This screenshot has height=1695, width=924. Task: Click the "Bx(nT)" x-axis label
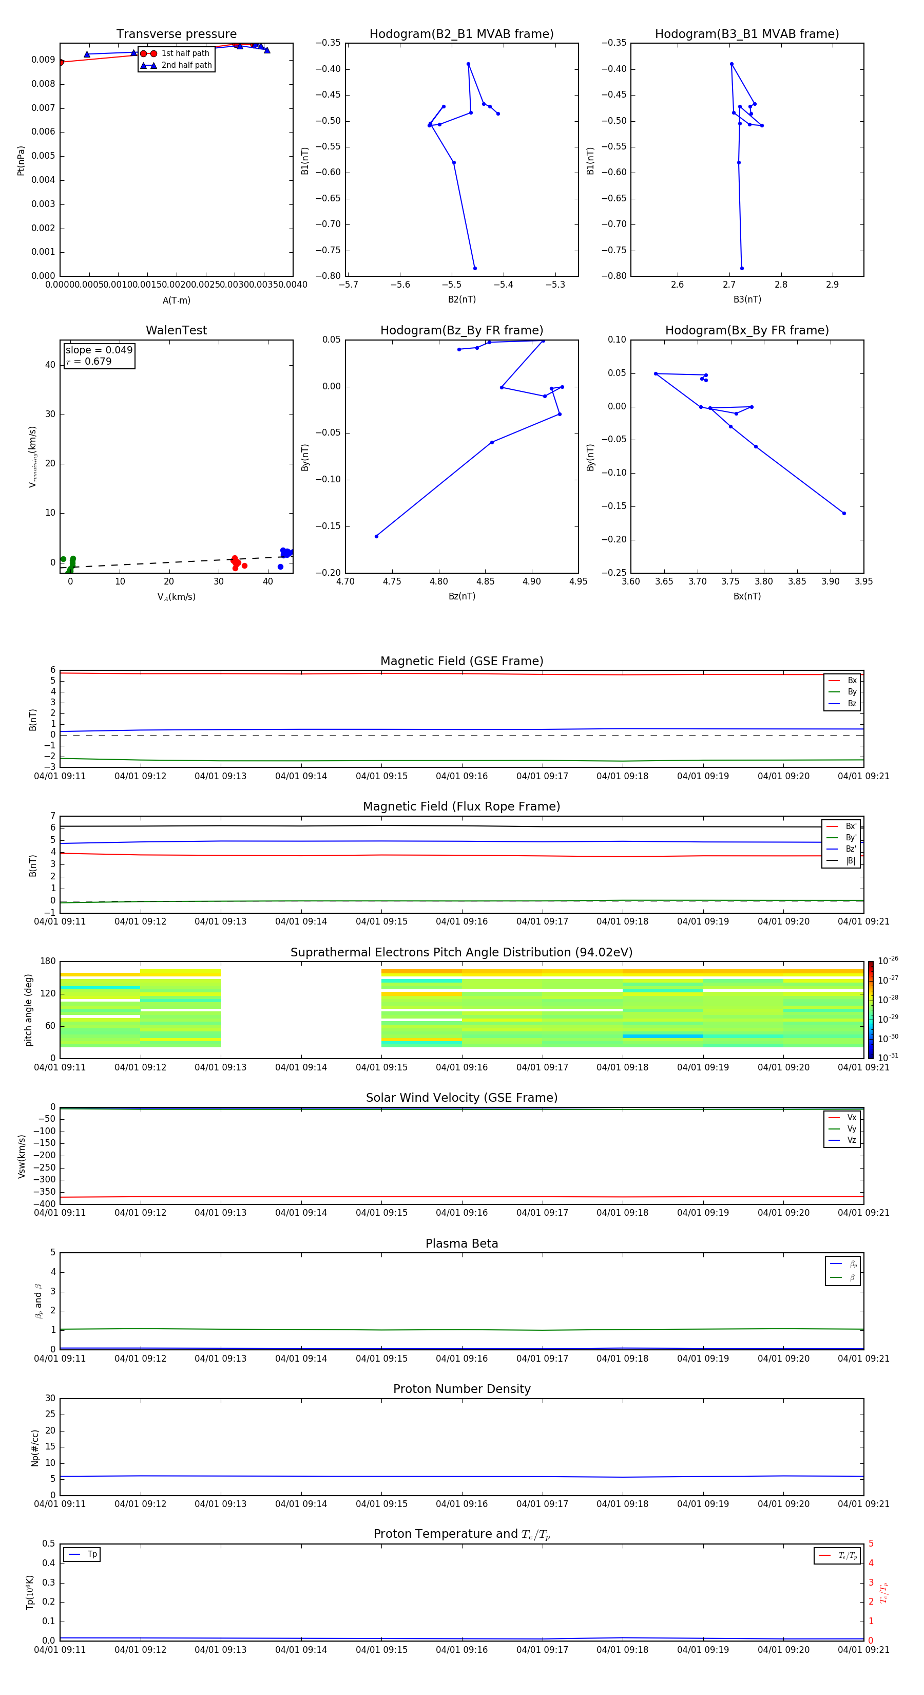(747, 596)
